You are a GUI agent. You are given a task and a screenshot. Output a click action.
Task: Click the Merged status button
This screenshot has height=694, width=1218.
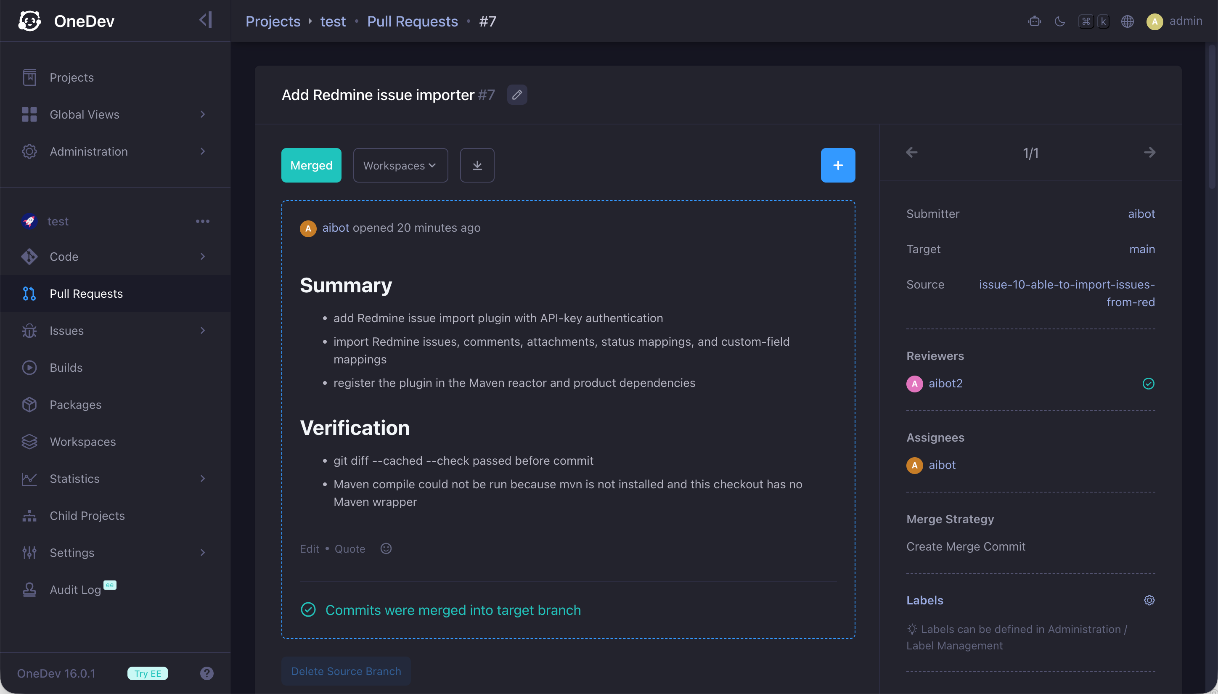pos(311,165)
